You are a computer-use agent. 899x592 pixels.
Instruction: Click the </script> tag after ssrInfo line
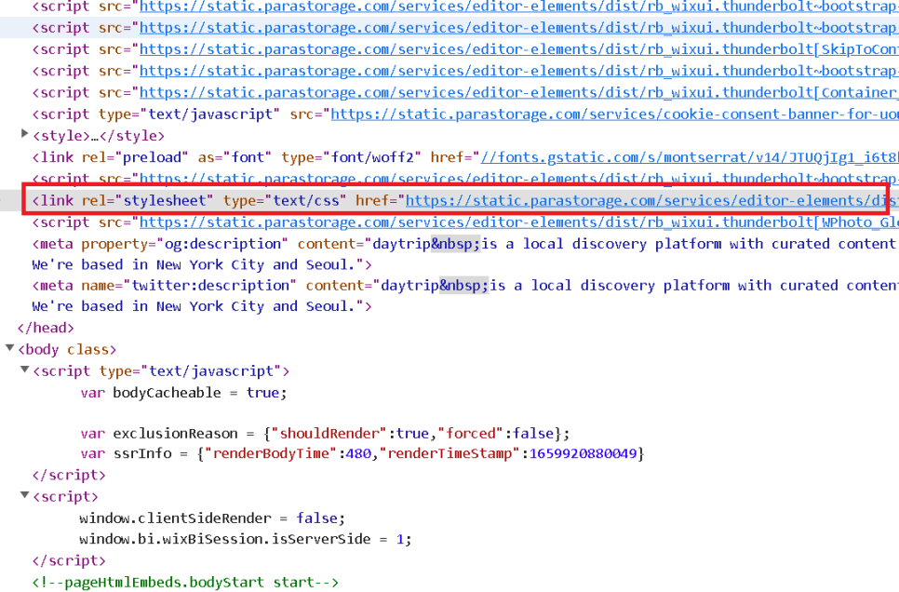point(70,476)
